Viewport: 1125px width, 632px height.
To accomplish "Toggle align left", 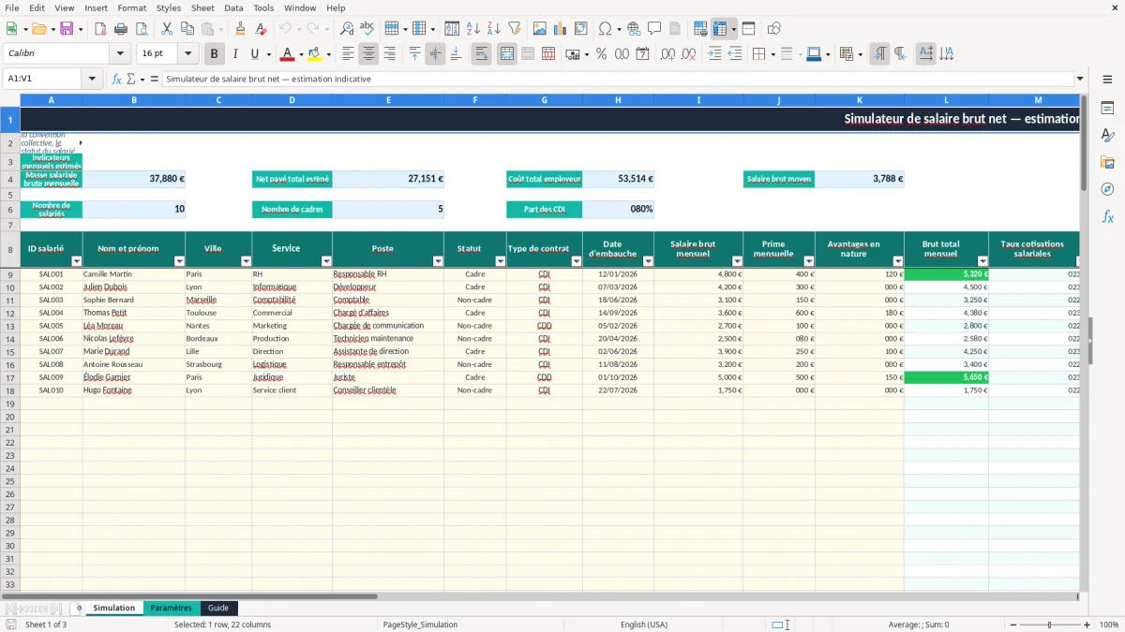I will (x=348, y=54).
